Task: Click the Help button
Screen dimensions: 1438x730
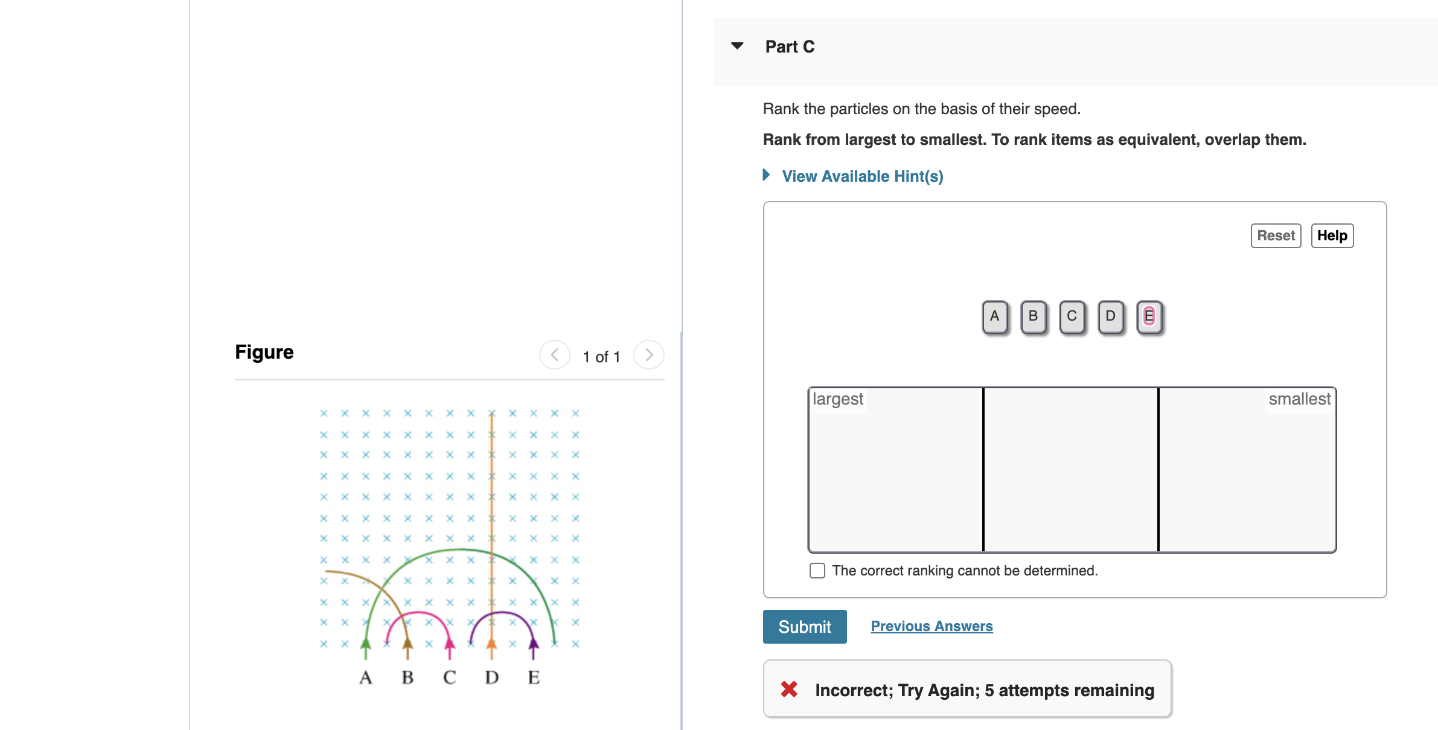Action: 1332,235
